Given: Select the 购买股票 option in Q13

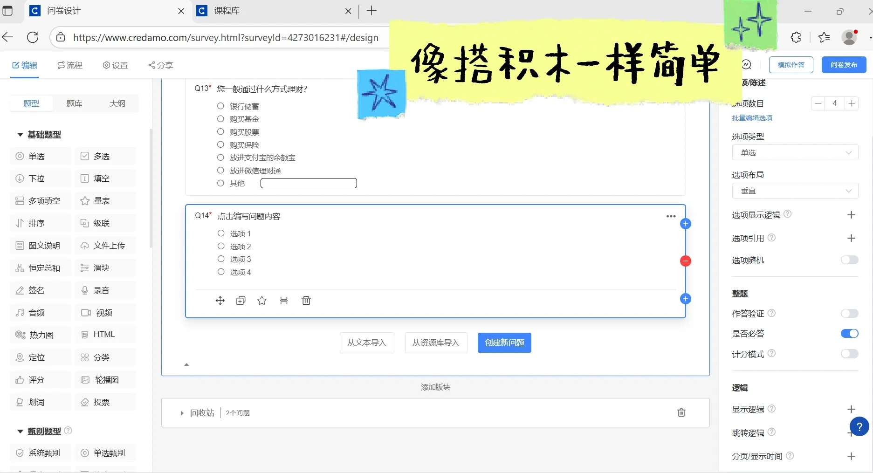Looking at the screenshot, I should click(x=220, y=132).
